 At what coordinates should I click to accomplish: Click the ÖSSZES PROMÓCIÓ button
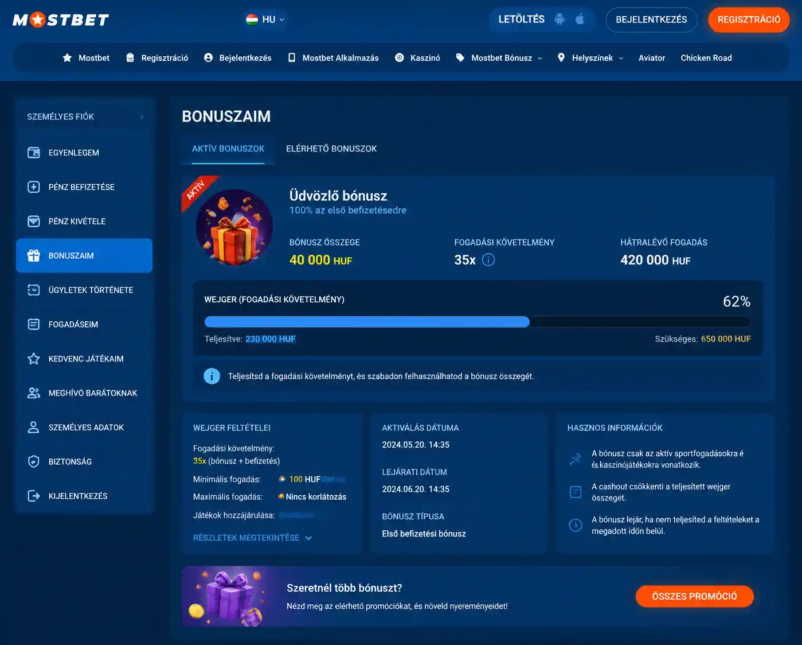tap(694, 596)
